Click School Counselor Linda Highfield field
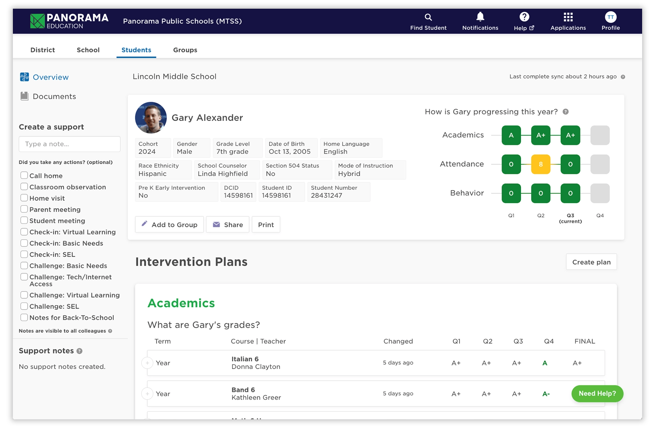Viewport: 655px width, 428px height. pyautogui.click(x=227, y=170)
